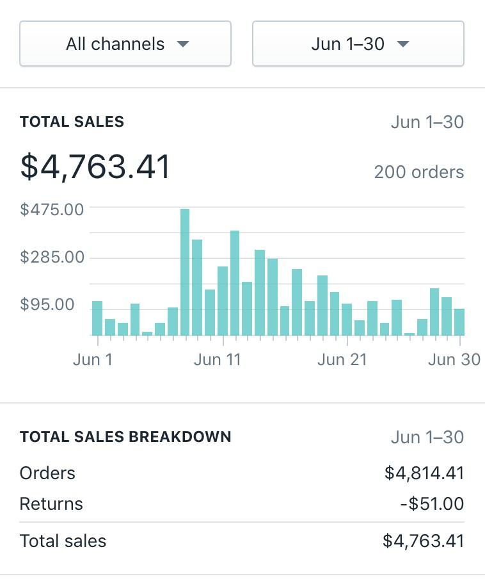Open the All channels dropdown
Screen dimensions: 485x588
pos(125,44)
